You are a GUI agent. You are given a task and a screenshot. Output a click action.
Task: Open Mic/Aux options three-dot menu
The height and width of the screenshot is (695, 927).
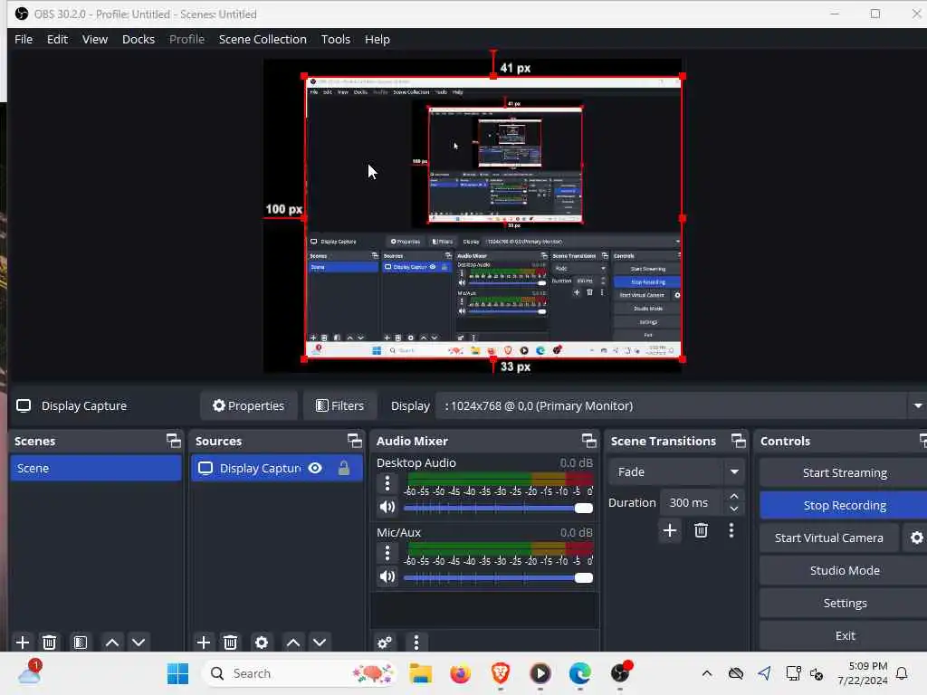(x=387, y=553)
